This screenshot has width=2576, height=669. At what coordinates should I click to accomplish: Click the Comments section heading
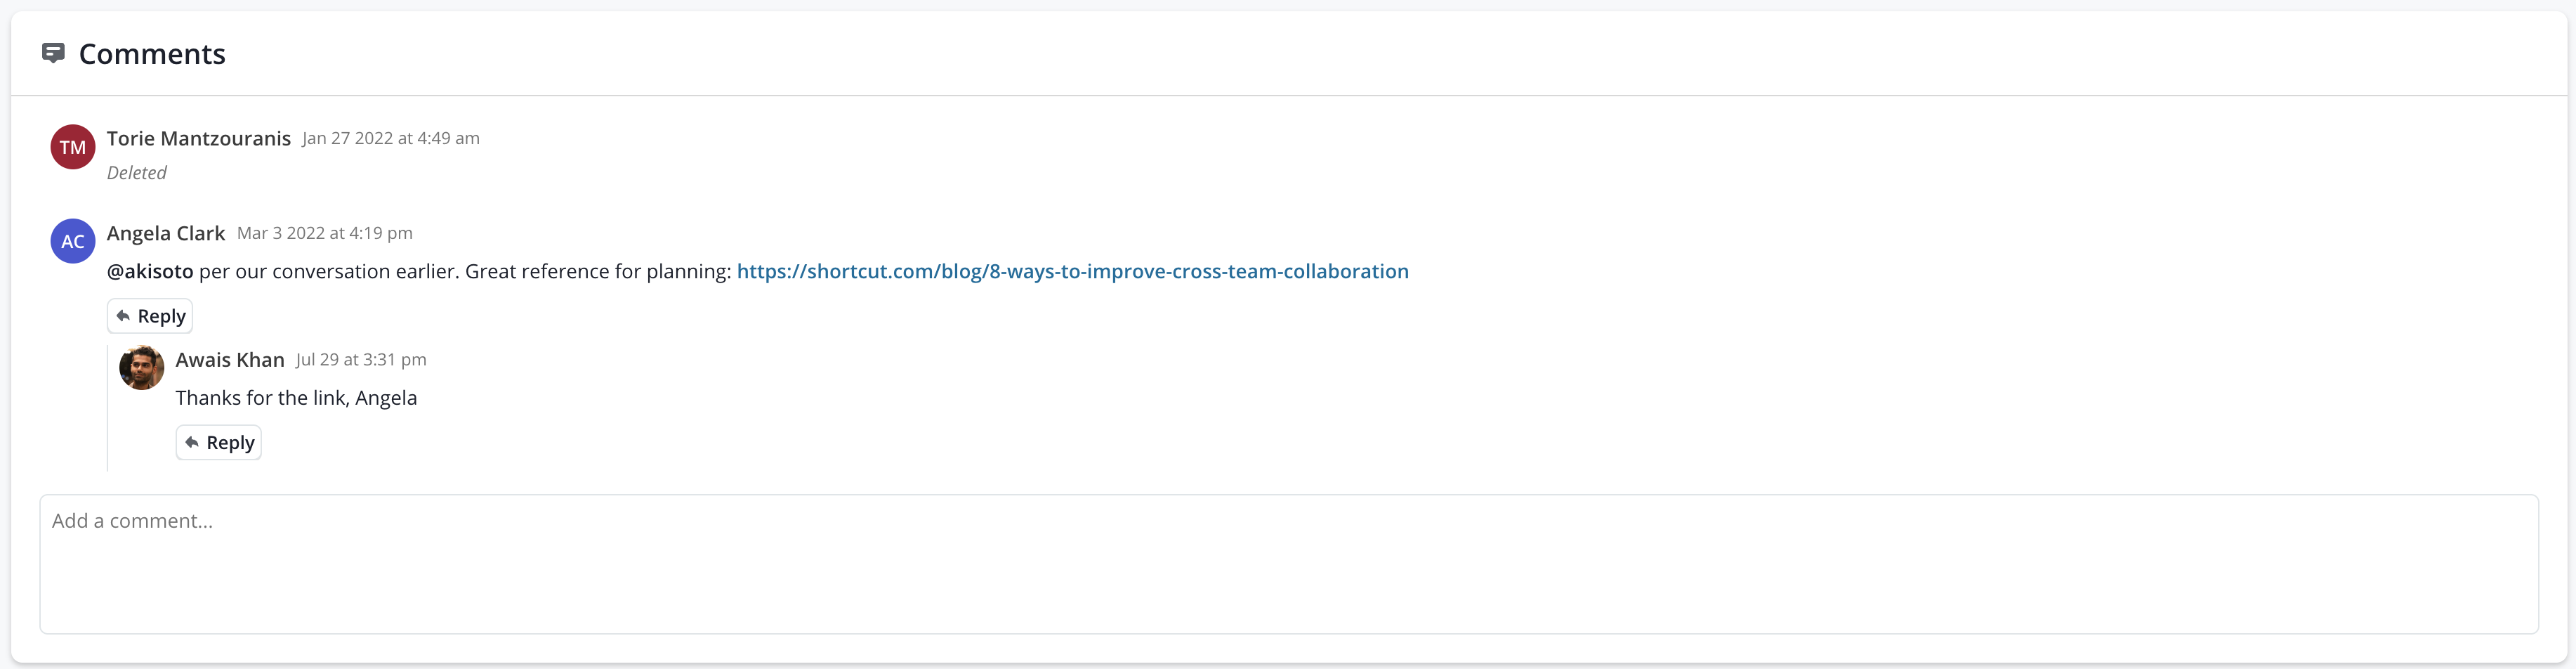coord(152,54)
